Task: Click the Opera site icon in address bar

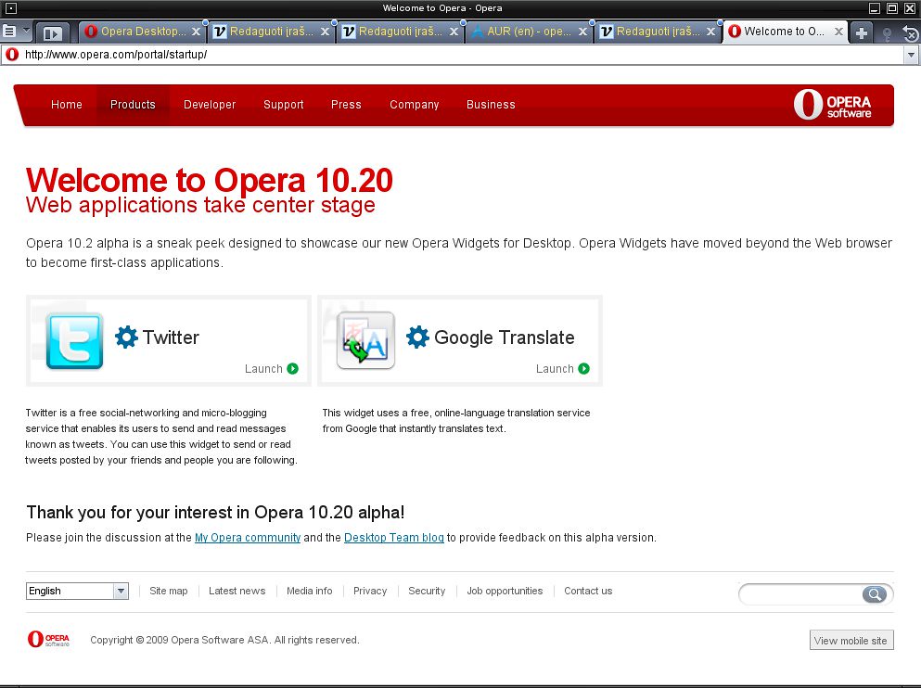Action: point(12,55)
